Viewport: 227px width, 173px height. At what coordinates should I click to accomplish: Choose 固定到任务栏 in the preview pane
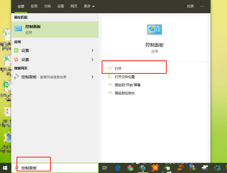(x=125, y=93)
